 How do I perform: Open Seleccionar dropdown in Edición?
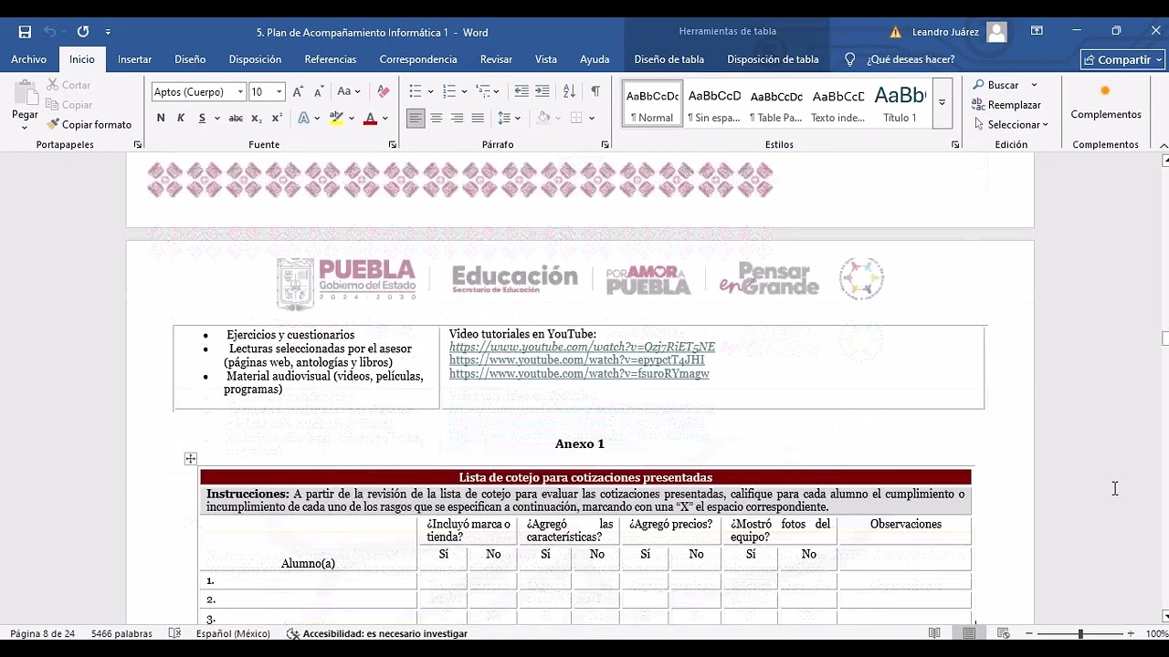click(1011, 124)
